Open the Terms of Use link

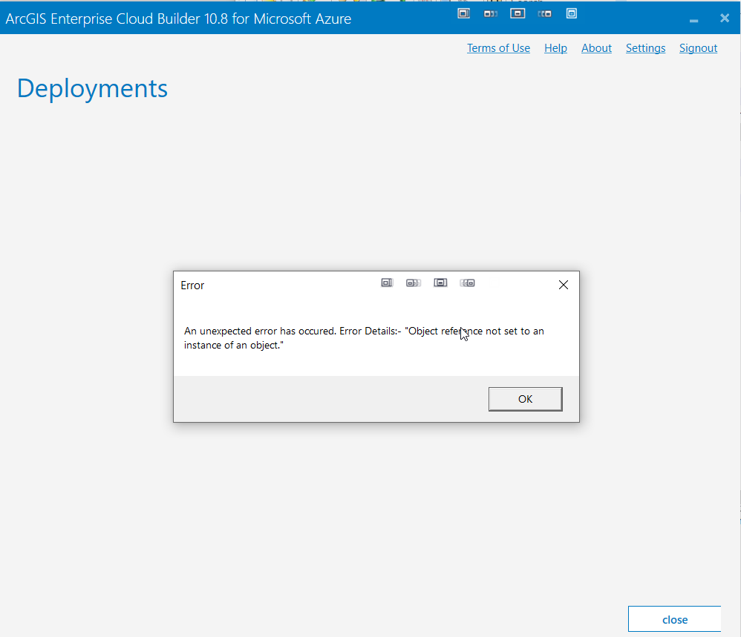pos(498,48)
